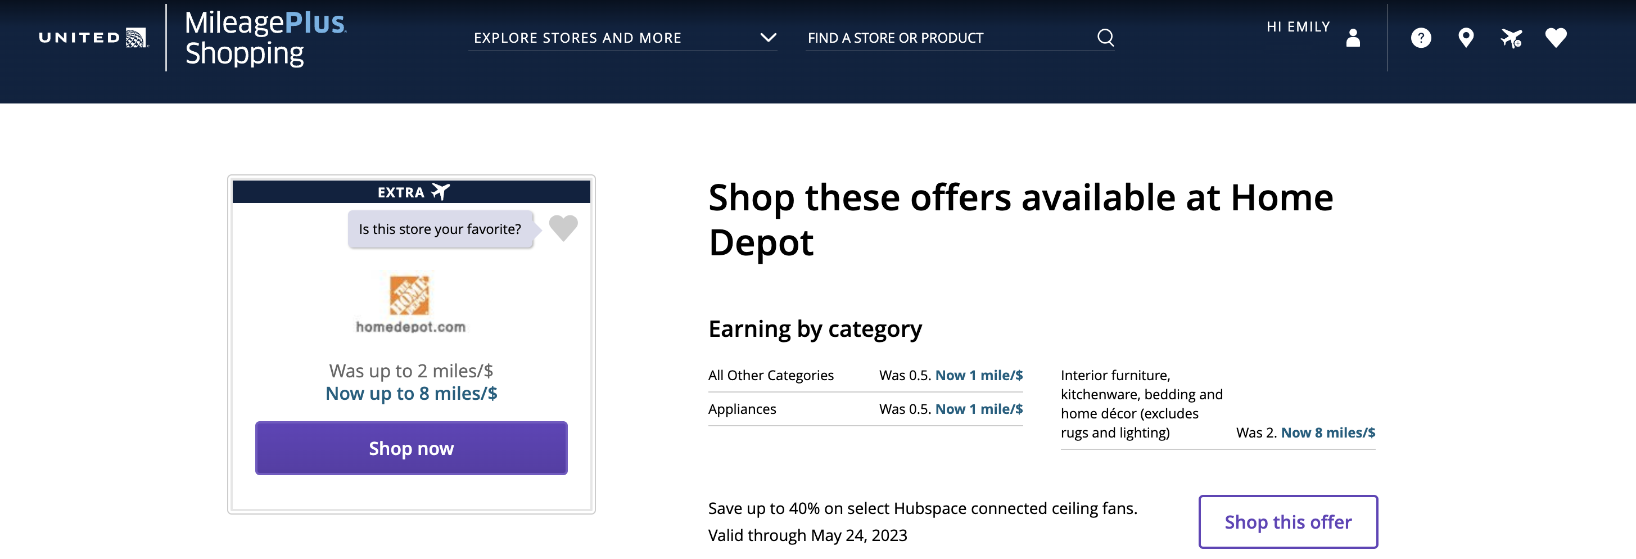Click the Find a Store or Product field
Image resolution: width=1636 pixels, height=559 pixels.
pyautogui.click(x=946, y=38)
